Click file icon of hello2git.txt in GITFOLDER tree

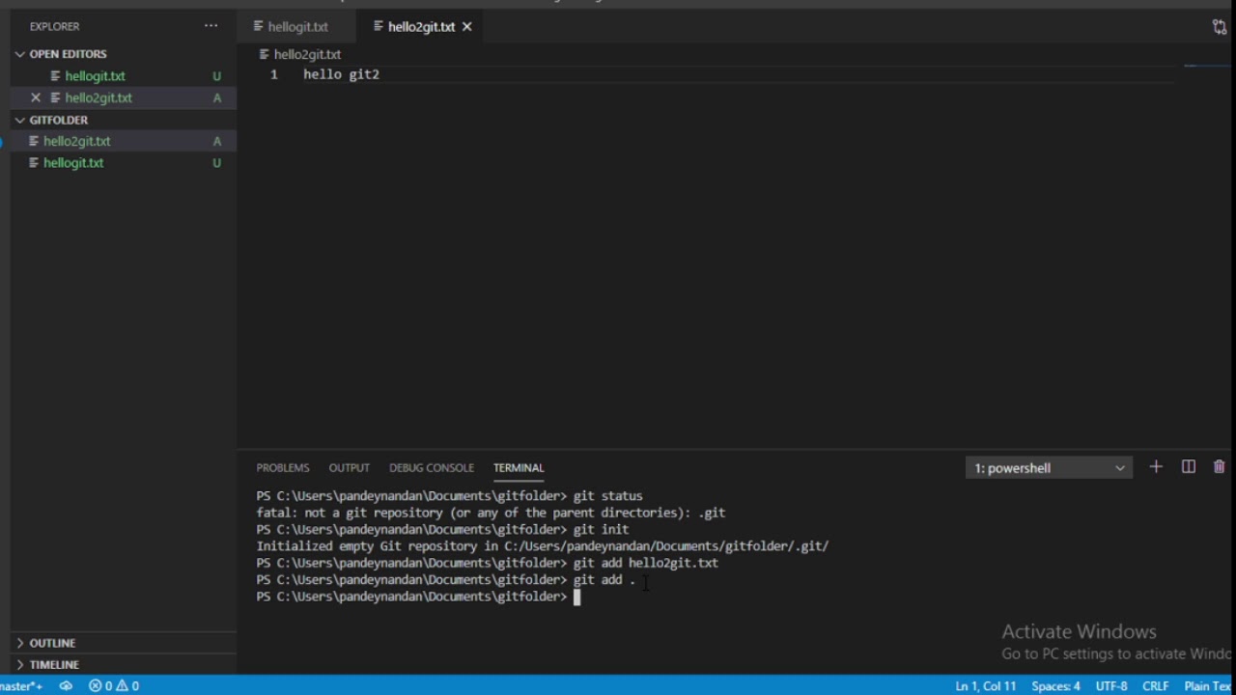tap(34, 141)
